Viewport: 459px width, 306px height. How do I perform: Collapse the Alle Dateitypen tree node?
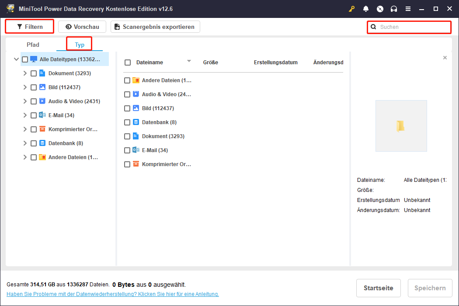(x=17, y=59)
